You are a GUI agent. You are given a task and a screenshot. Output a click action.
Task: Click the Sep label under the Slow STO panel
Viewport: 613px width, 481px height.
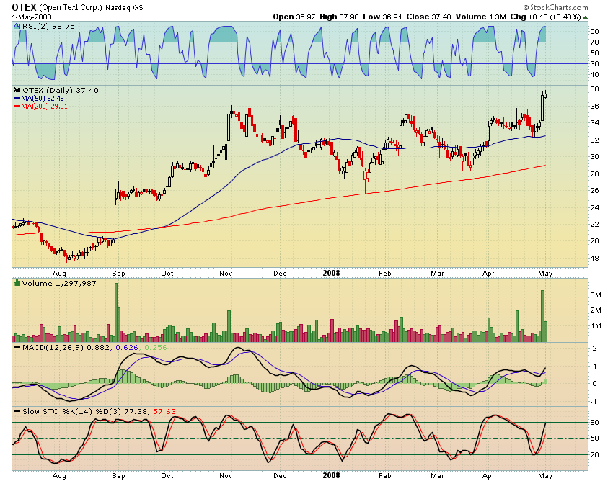tap(118, 475)
